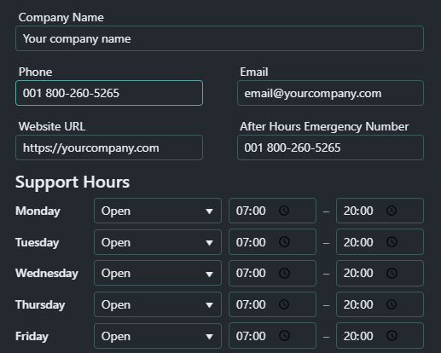
Task: Click clock icon in Tuesday opening time
Action: click(284, 242)
